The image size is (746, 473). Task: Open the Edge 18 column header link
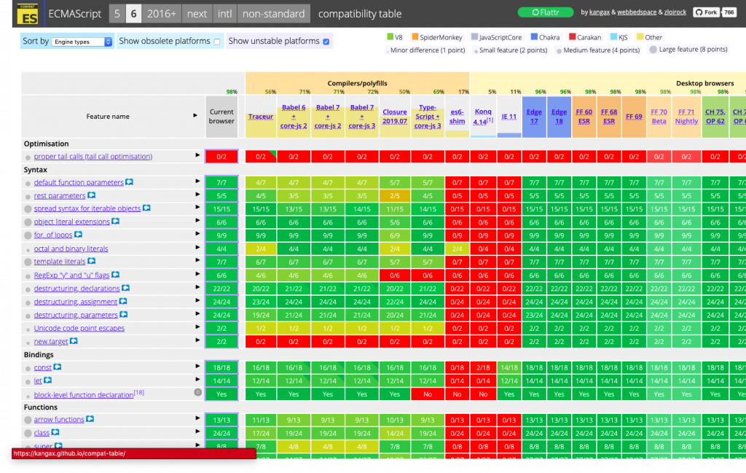[559, 117]
